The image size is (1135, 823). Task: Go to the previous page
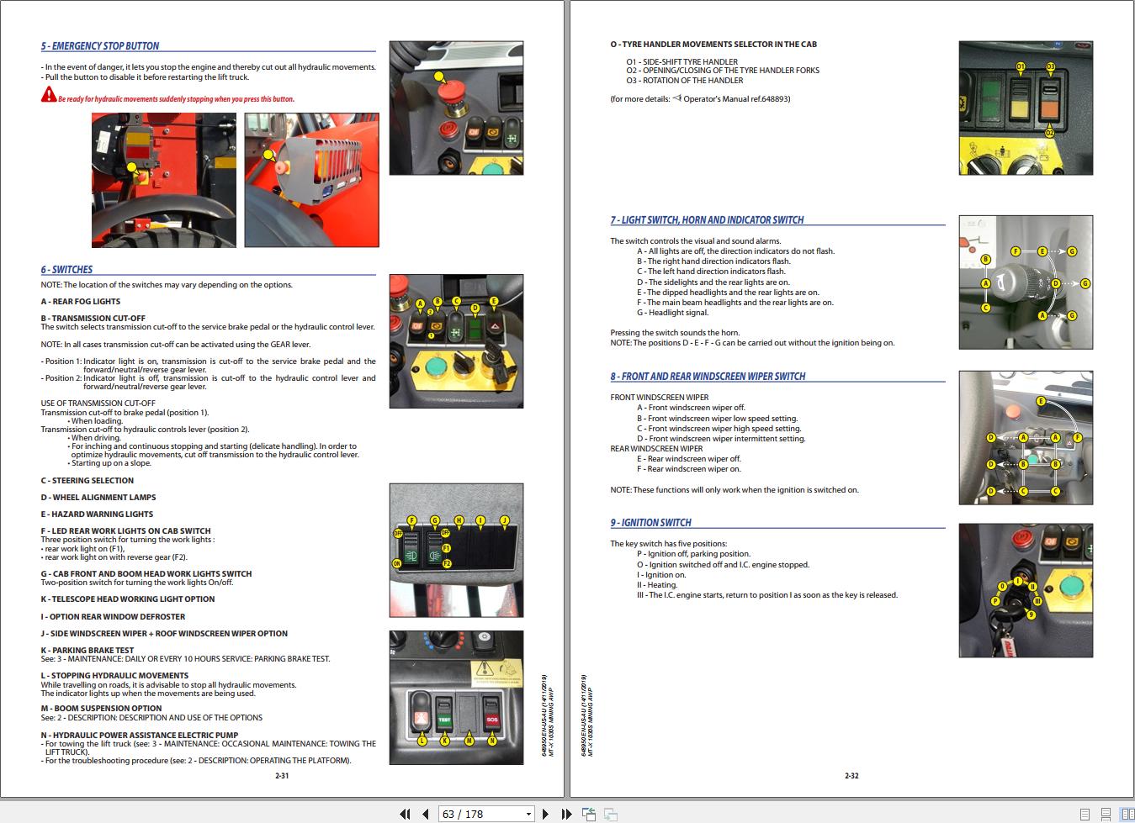pos(427,814)
